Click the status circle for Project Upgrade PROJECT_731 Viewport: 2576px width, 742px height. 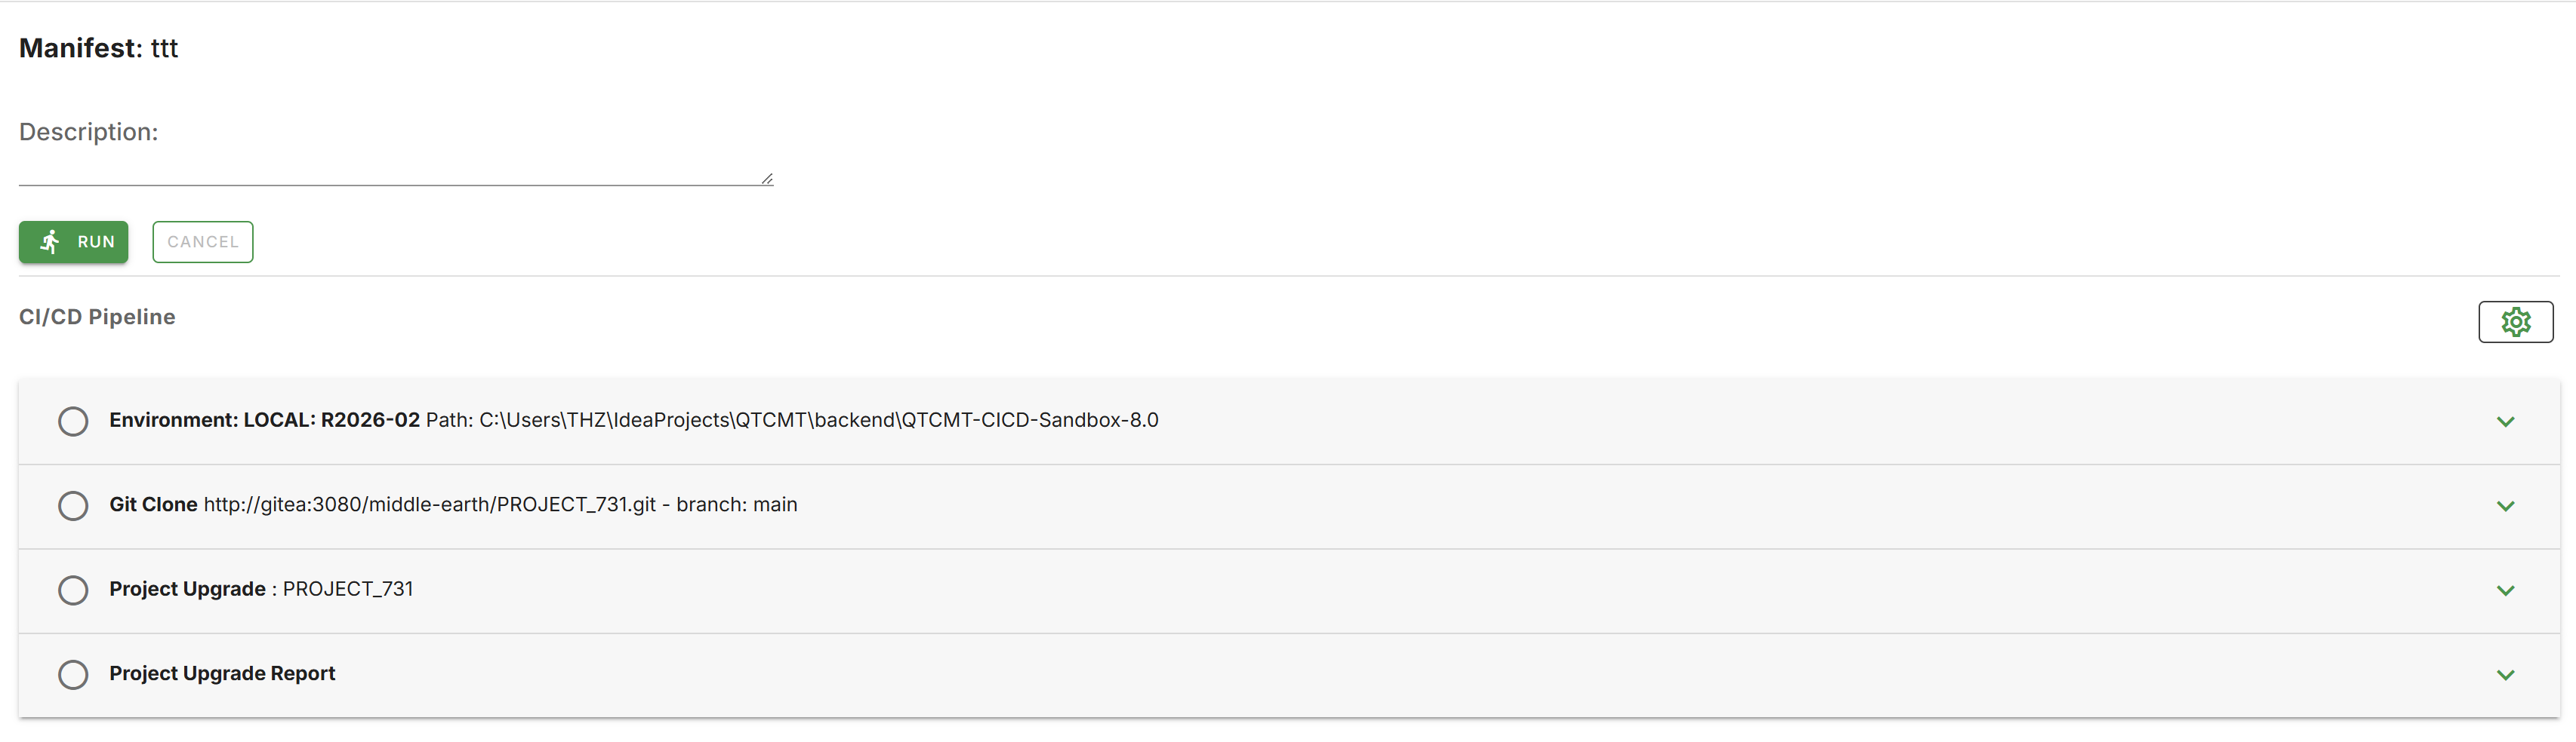(73, 590)
